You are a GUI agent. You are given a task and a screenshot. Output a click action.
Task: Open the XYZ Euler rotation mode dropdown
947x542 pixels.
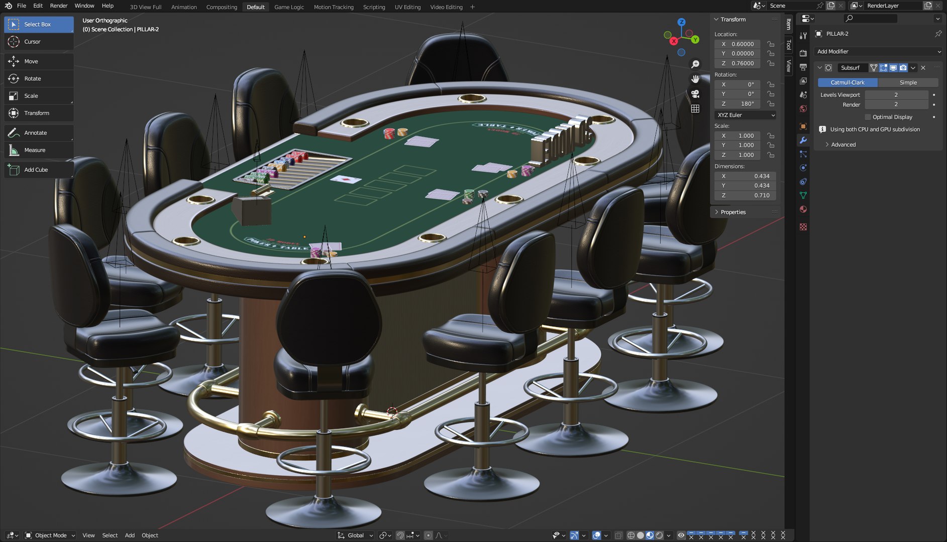[x=746, y=115]
